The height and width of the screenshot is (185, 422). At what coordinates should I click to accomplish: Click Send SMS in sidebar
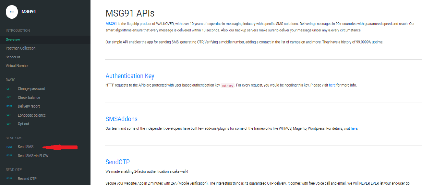25,147
